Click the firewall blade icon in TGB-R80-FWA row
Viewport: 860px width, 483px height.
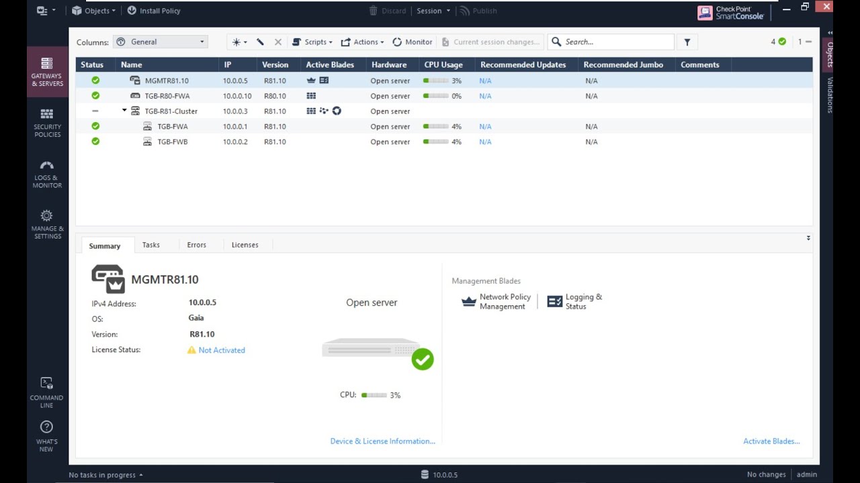[x=311, y=96]
